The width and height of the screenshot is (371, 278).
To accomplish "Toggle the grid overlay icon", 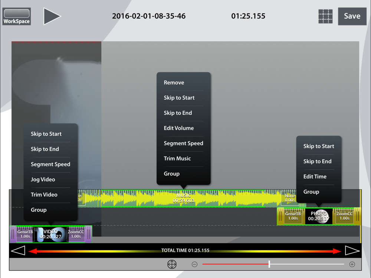I will 325,16.
